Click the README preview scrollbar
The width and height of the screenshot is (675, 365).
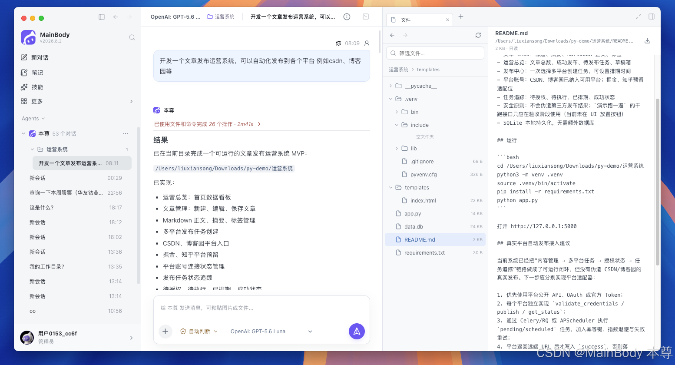pyautogui.click(x=657, y=182)
